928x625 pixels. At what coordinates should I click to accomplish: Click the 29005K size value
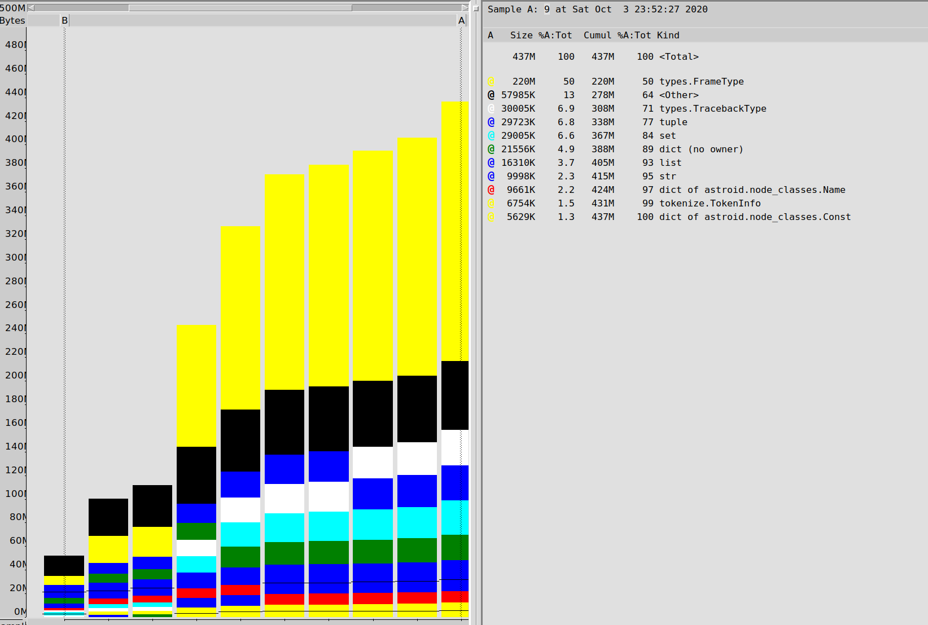(x=518, y=136)
